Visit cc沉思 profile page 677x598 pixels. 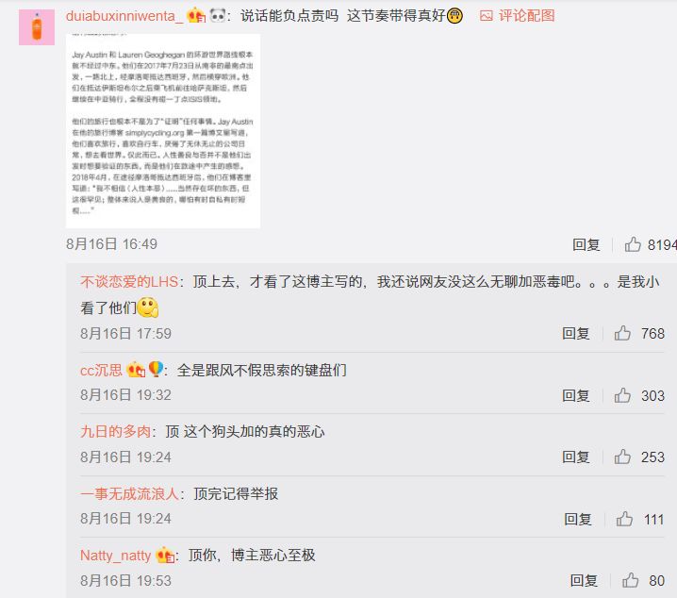(x=102, y=370)
